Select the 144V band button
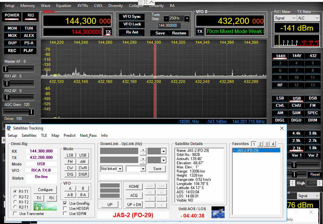 click(x=297, y=56)
